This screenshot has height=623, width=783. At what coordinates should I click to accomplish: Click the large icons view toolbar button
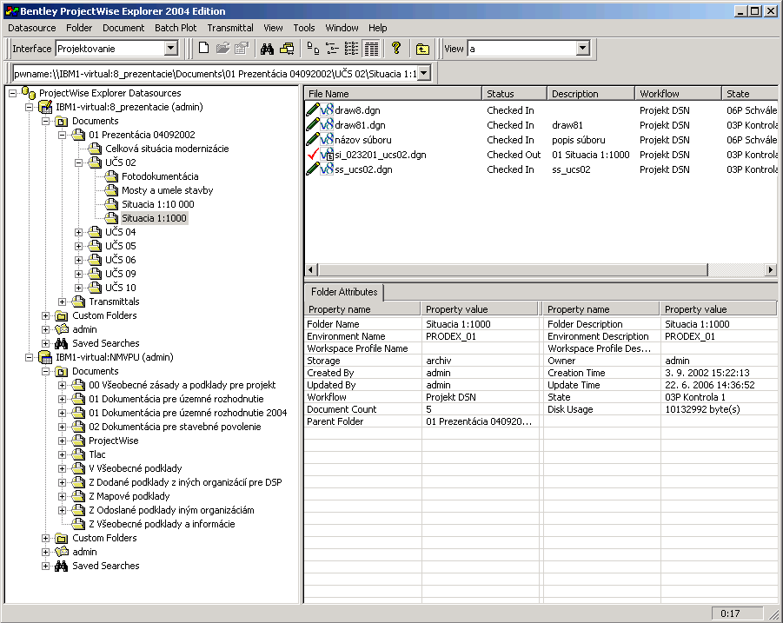pos(315,49)
